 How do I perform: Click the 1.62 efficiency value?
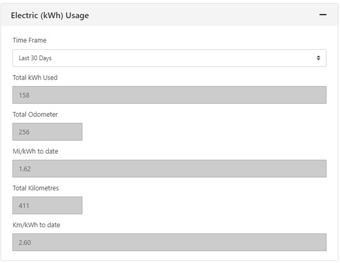(25, 169)
